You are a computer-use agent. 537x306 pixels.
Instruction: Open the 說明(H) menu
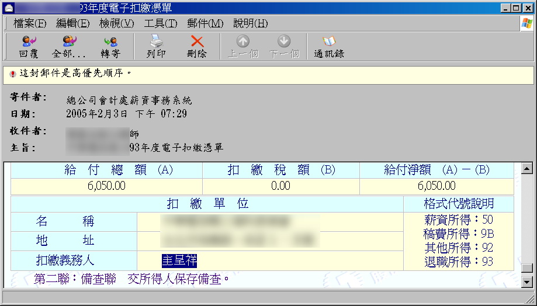tap(251, 23)
